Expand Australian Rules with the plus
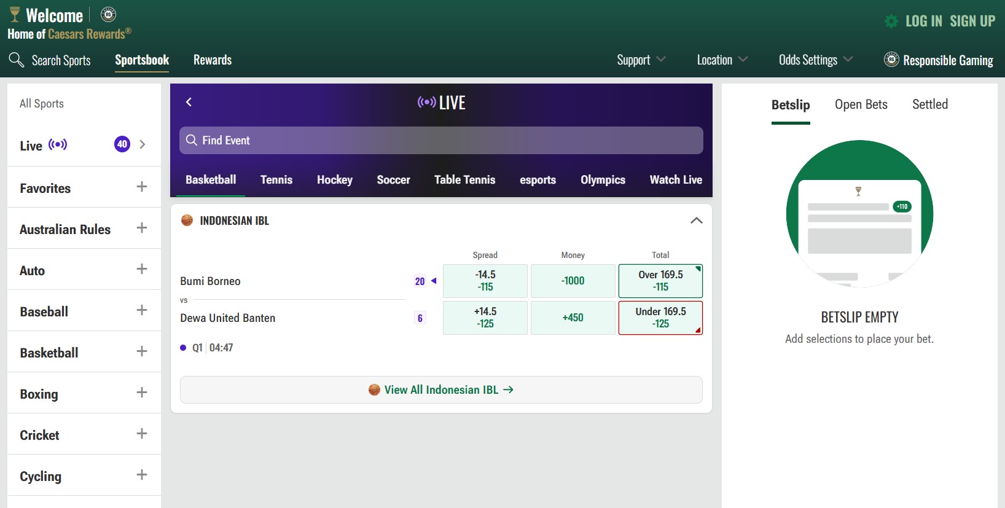1005x508 pixels. pyautogui.click(x=142, y=228)
